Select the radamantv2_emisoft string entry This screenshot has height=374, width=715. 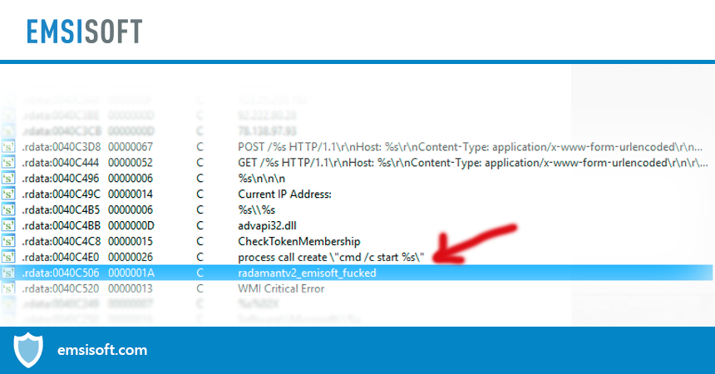pyautogui.click(x=307, y=273)
